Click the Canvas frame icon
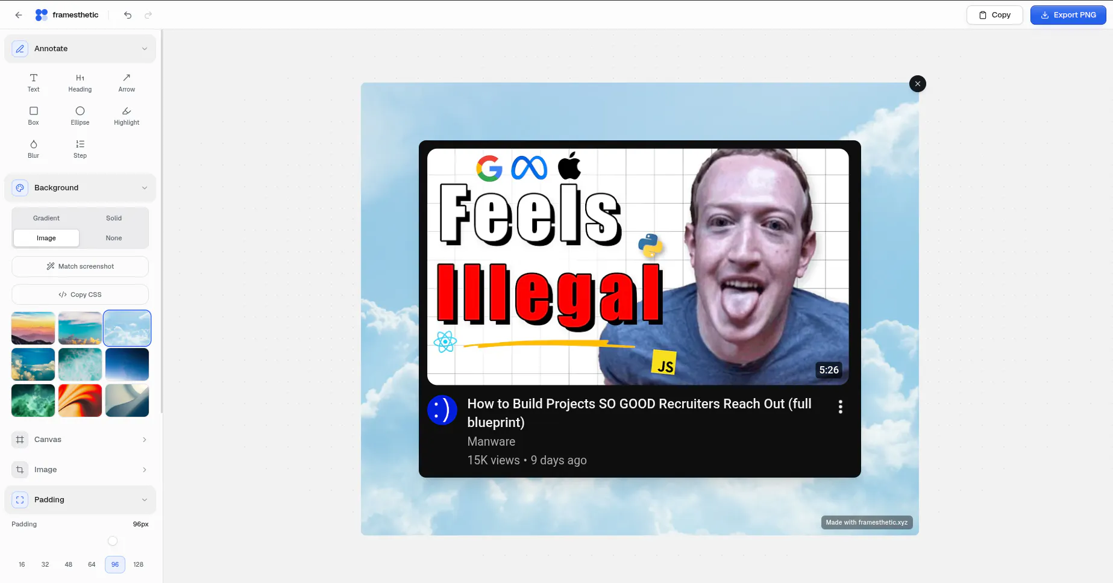Image resolution: width=1113 pixels, height=583 pixels. pyautogui.click(x=20, y=440)
